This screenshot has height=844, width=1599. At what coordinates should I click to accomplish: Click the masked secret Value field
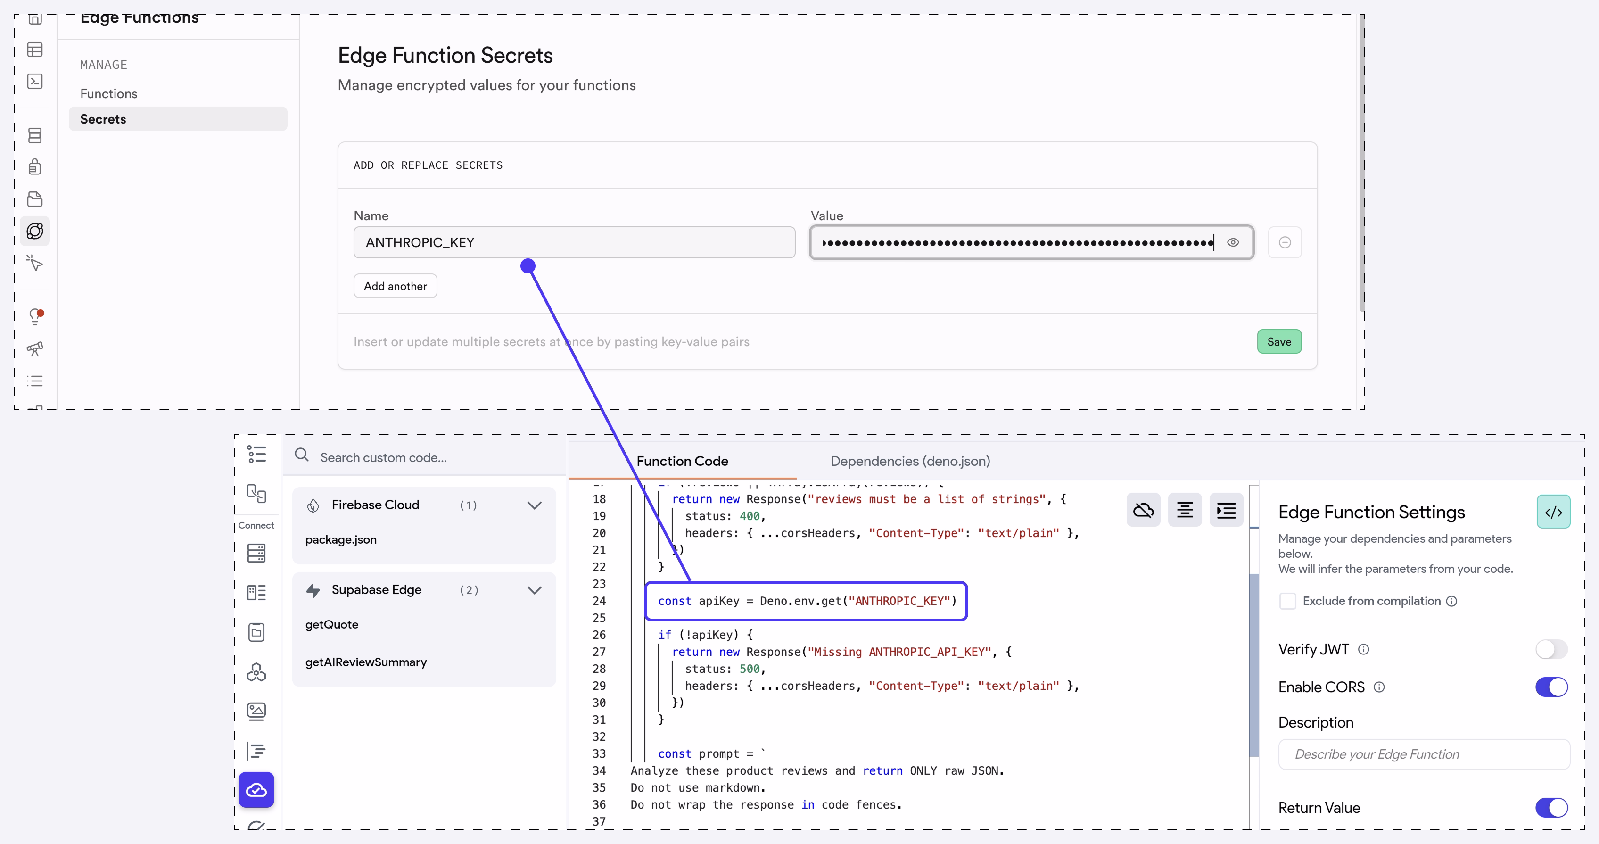coord(1031,242)
